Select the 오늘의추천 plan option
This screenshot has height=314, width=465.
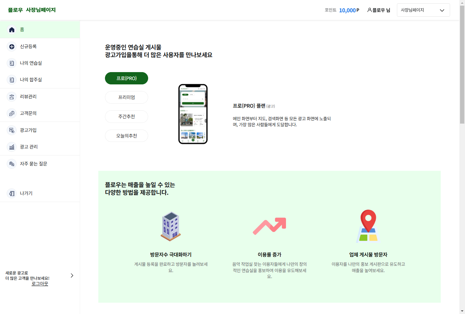click(127, 136)
